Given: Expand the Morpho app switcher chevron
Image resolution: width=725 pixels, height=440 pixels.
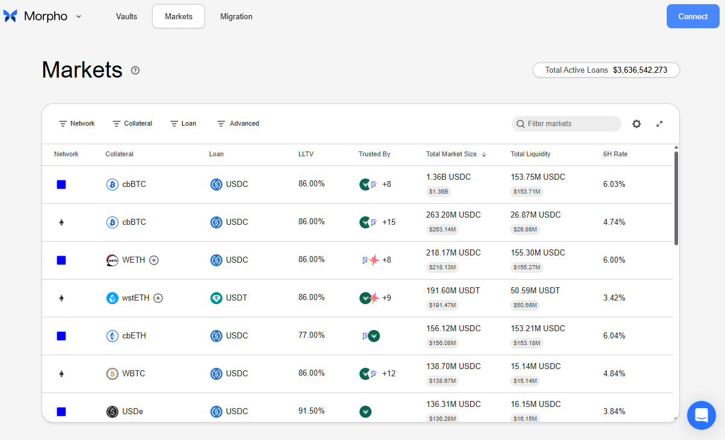Looking at the screenshot, I should click(x=79, y=17).
